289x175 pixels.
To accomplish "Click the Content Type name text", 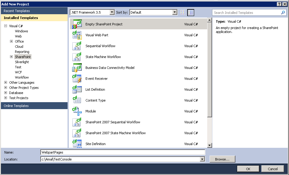I will point(95,100).
